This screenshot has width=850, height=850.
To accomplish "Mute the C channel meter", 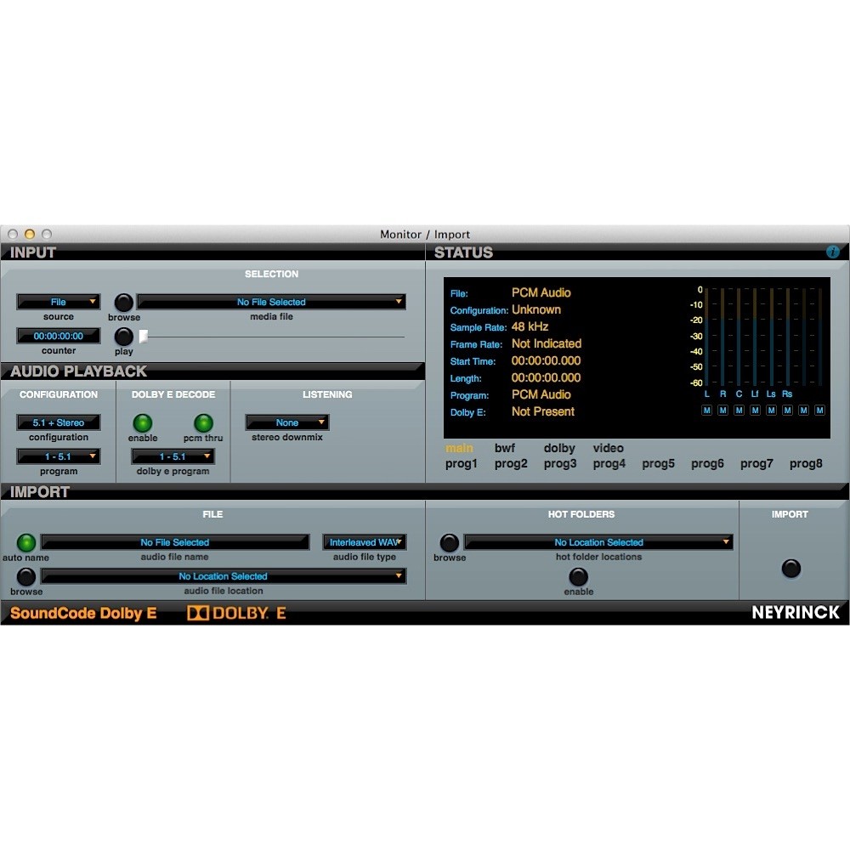I will (x=739, y=411).
